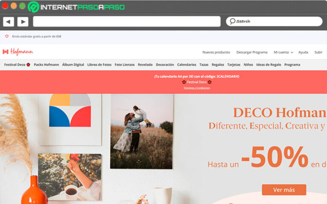Open the Ayuda link
This screenshot has height=204, width=327.
coord(303,52)
